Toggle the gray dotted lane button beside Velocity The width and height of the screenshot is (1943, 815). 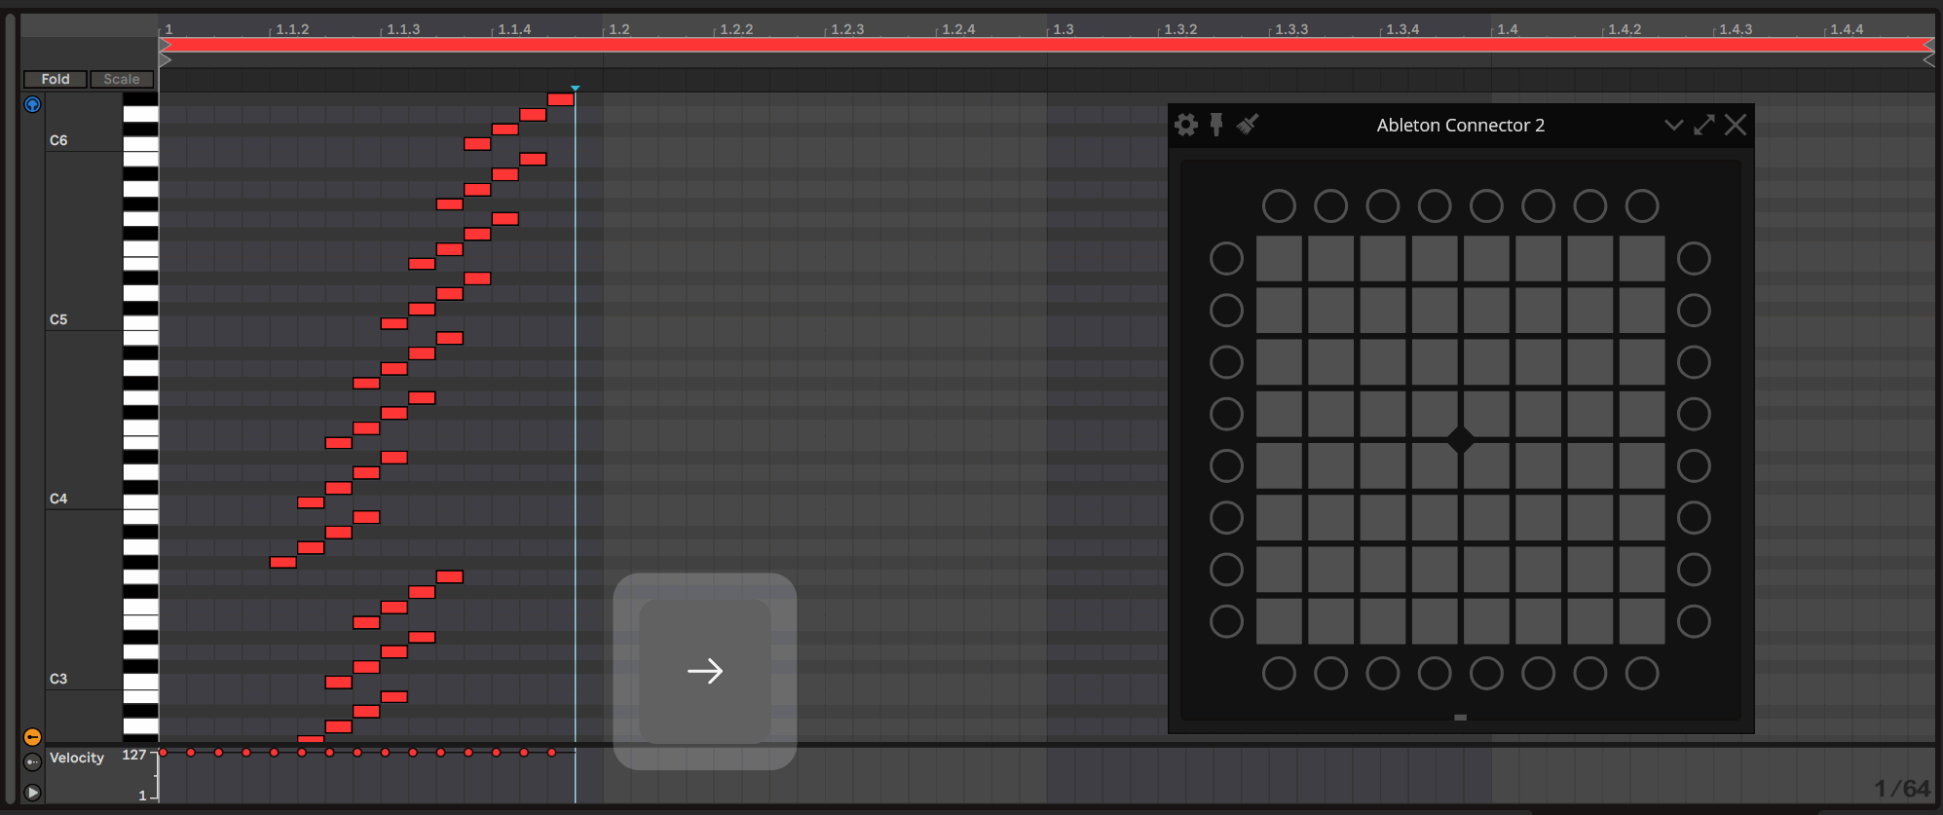tap(32, 761)
